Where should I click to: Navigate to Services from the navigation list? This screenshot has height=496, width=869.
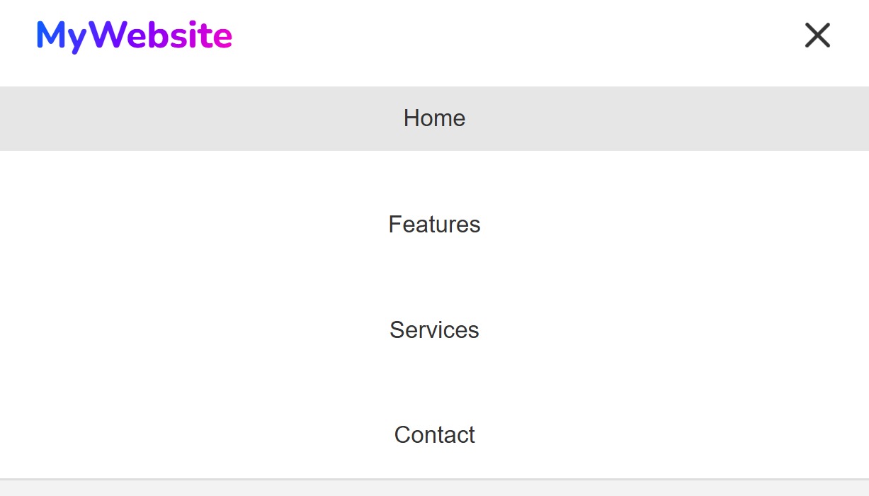(x=434, y=330)
